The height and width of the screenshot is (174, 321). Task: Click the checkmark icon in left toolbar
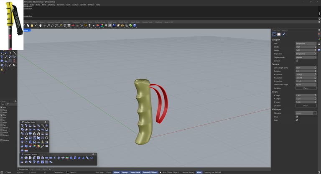[10, 65]
